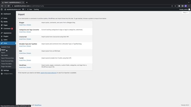View Blogger importer details
Viewport: 191px width, 107px height.
[x=29, y=25]
